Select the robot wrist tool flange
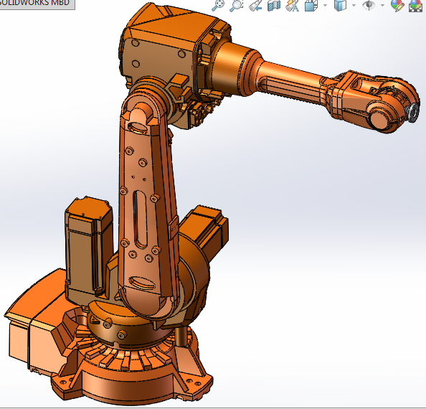 coord(412,113)
